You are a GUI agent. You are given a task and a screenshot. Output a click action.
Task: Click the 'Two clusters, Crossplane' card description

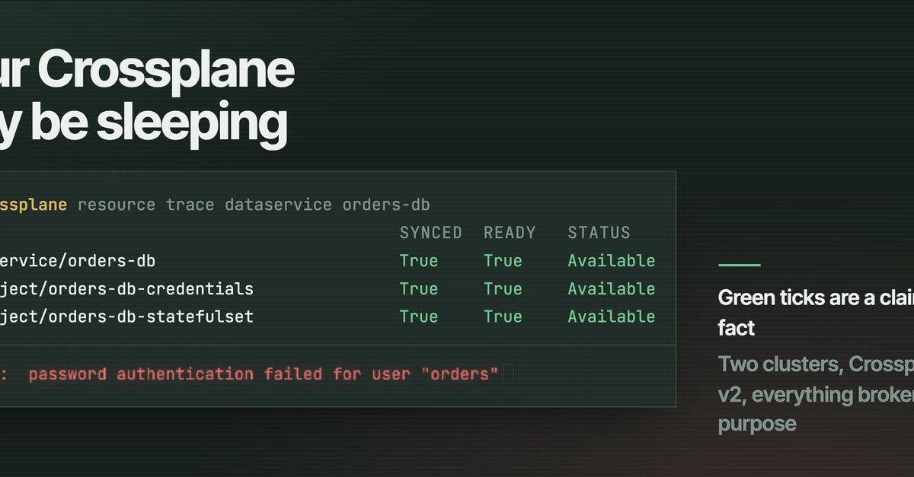point(816,394)
